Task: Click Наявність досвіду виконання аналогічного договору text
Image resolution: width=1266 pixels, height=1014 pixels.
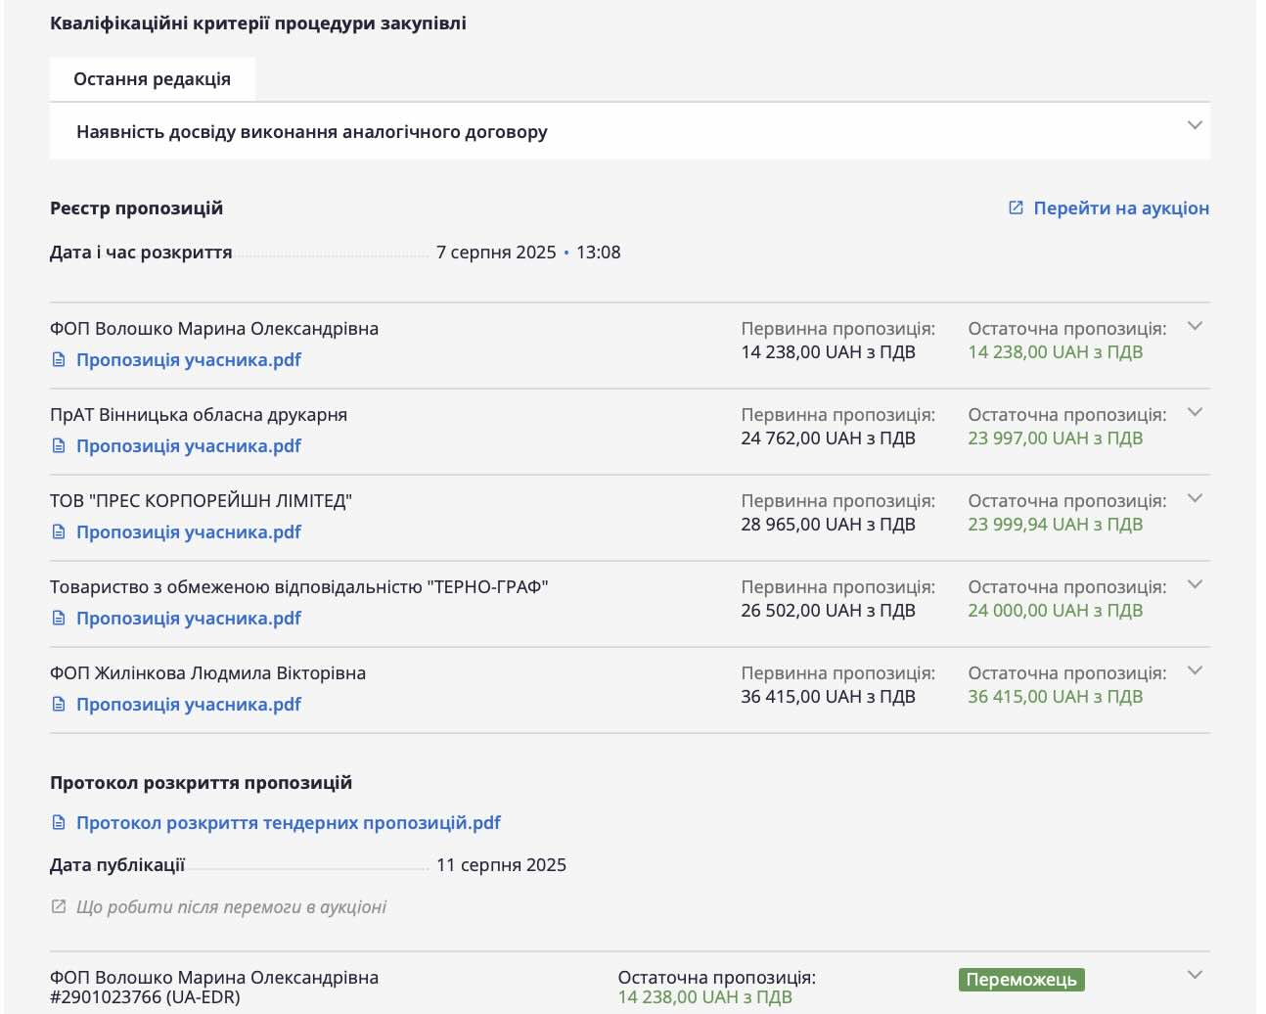Action: click(312, 132)
